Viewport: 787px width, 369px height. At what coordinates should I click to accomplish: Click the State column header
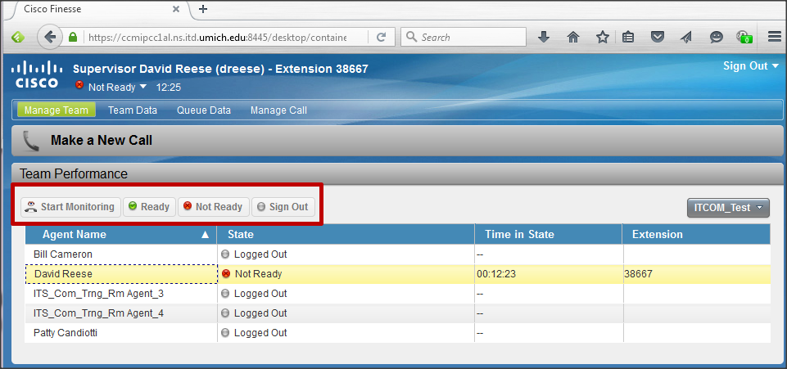pos(346,235)
